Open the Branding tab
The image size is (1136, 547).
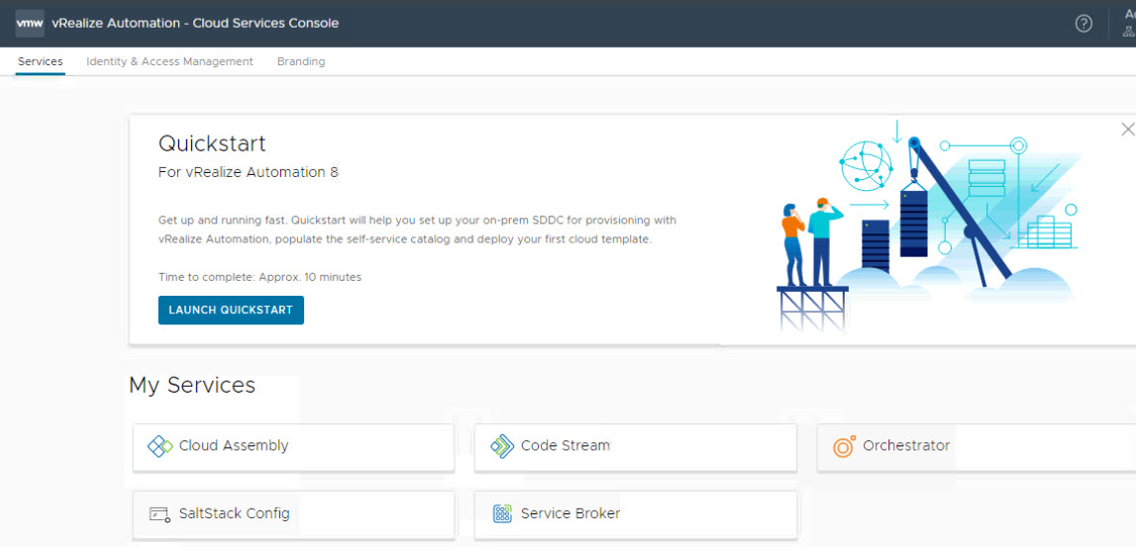point(301,61)
